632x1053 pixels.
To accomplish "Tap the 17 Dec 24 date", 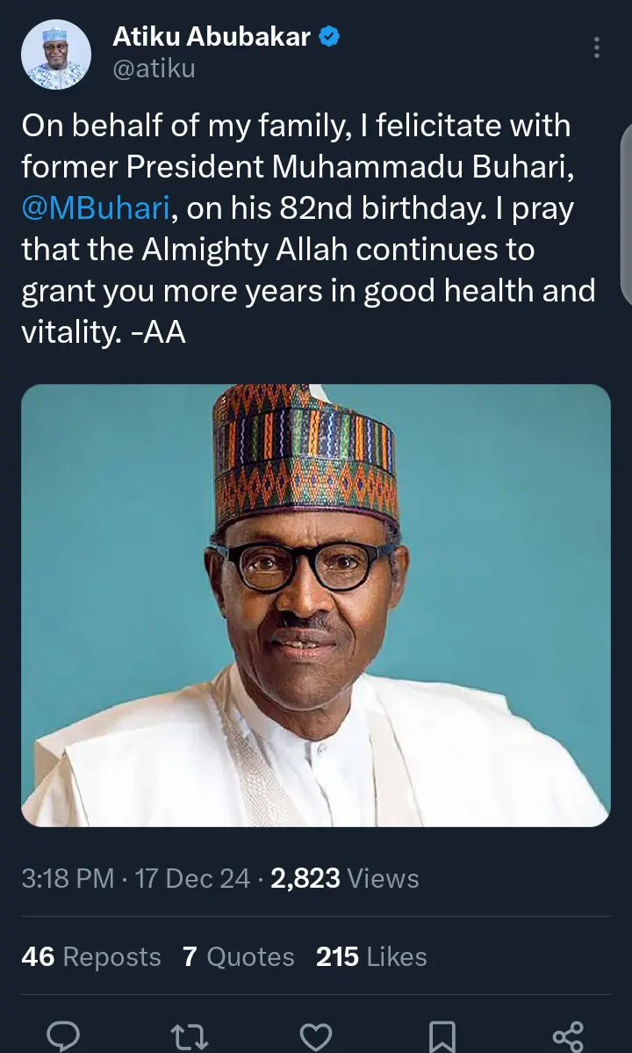I will (x=193, y=878).
